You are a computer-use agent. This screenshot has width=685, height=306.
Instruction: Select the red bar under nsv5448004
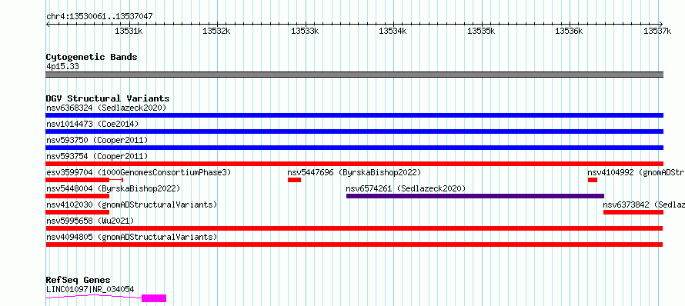(x=77, y=196)
